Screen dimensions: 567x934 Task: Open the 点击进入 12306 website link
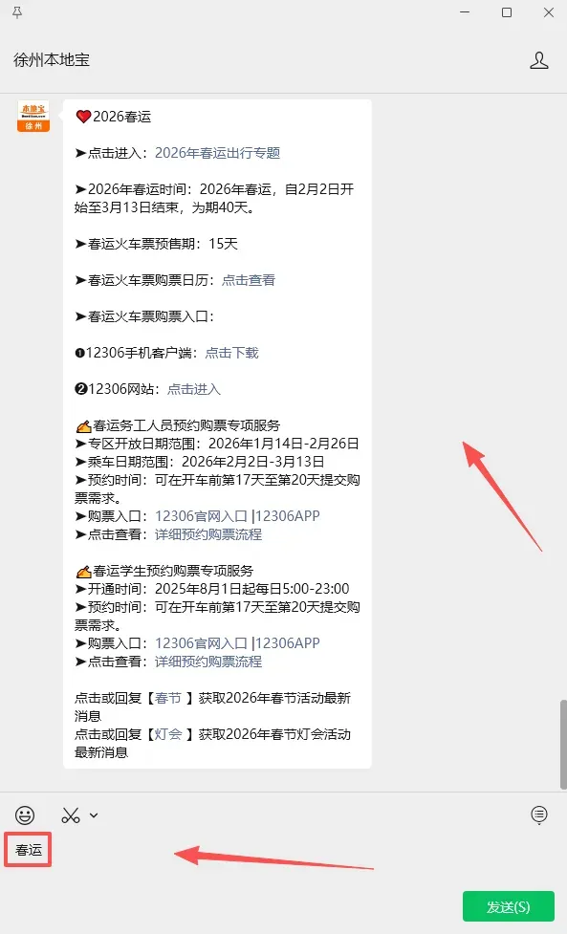(x=193, y=389)
